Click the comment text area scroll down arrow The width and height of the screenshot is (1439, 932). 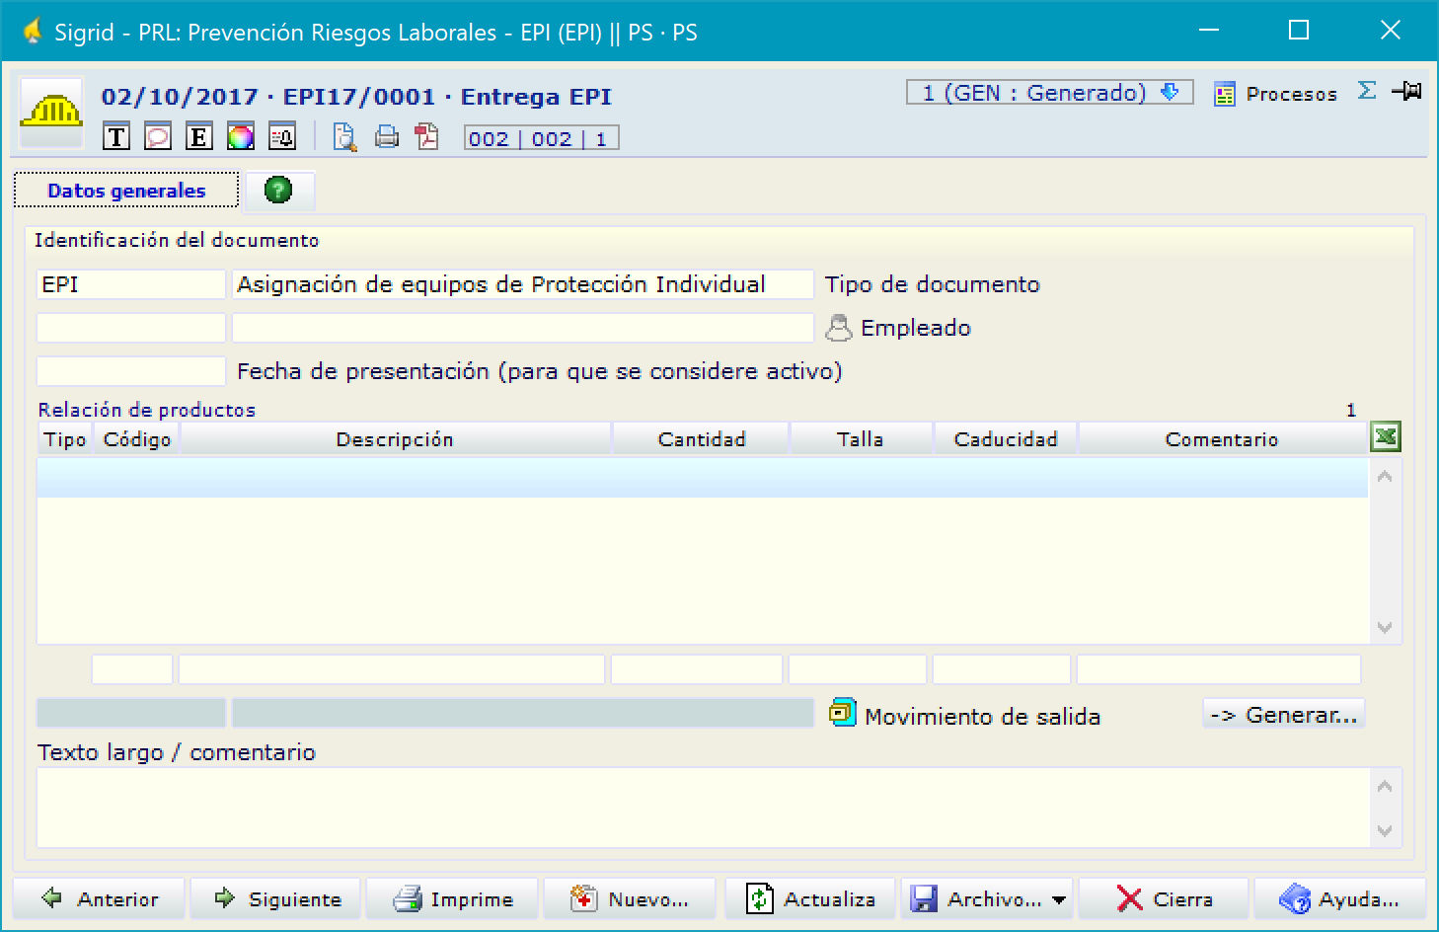(x=1385, y=830)
